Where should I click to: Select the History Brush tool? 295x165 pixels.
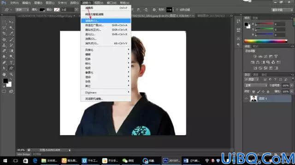click(x=11, y=45)
